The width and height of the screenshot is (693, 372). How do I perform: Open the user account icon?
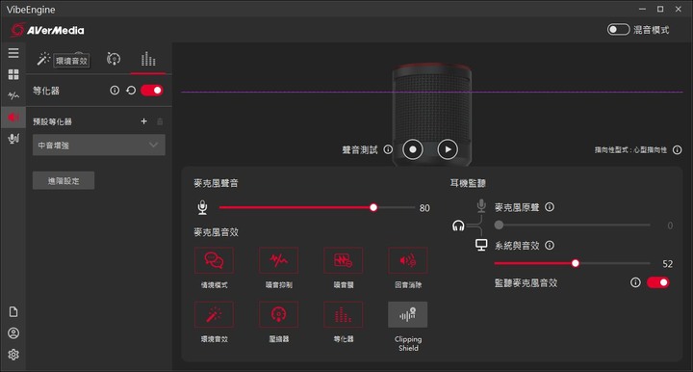coord(13,333)
